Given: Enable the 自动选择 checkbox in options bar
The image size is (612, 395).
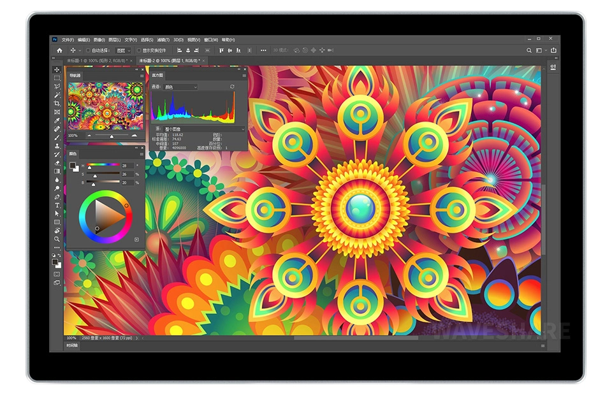Looking at the screenshot, I should (88, 50).
